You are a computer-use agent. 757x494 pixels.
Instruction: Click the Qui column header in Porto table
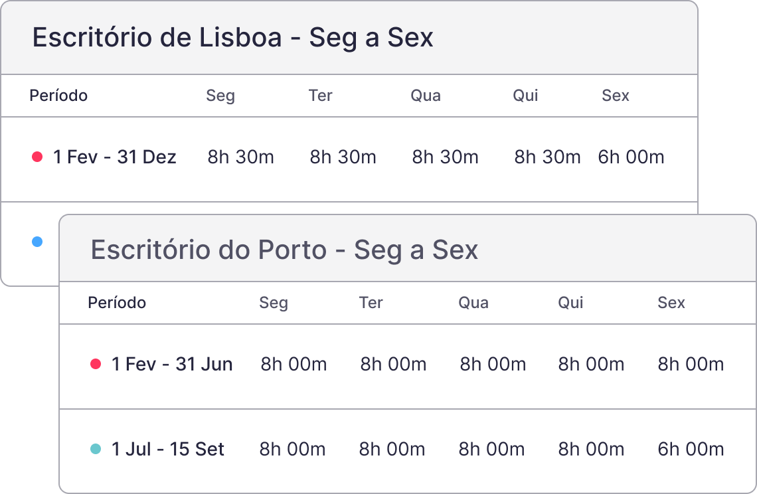[570, 303]
